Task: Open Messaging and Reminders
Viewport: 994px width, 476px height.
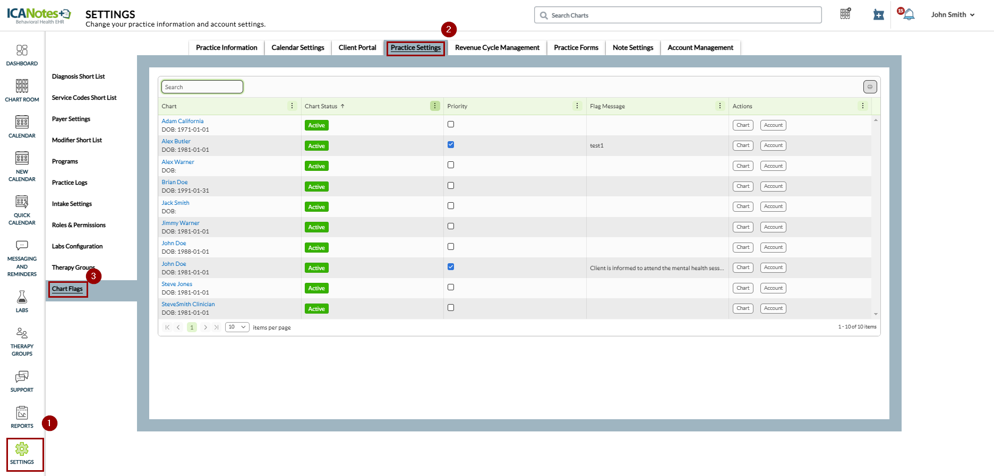Action: pos(22,258)
